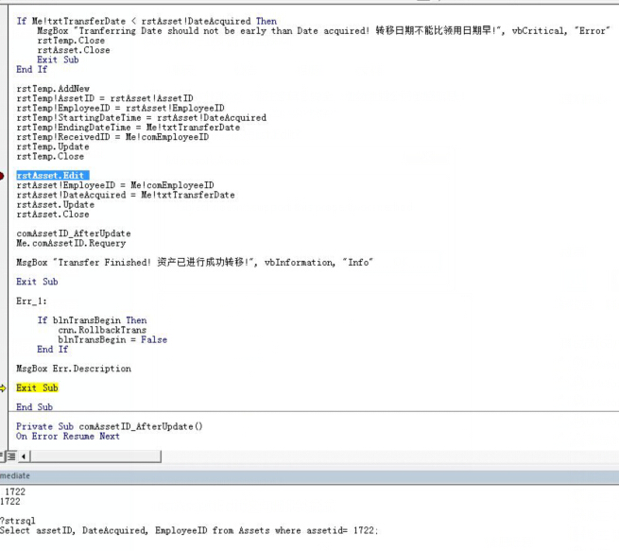The image size is (619, 551).
Task: Click the yellow highlighted Exit Sub line
Action: (x=37, y=388)
